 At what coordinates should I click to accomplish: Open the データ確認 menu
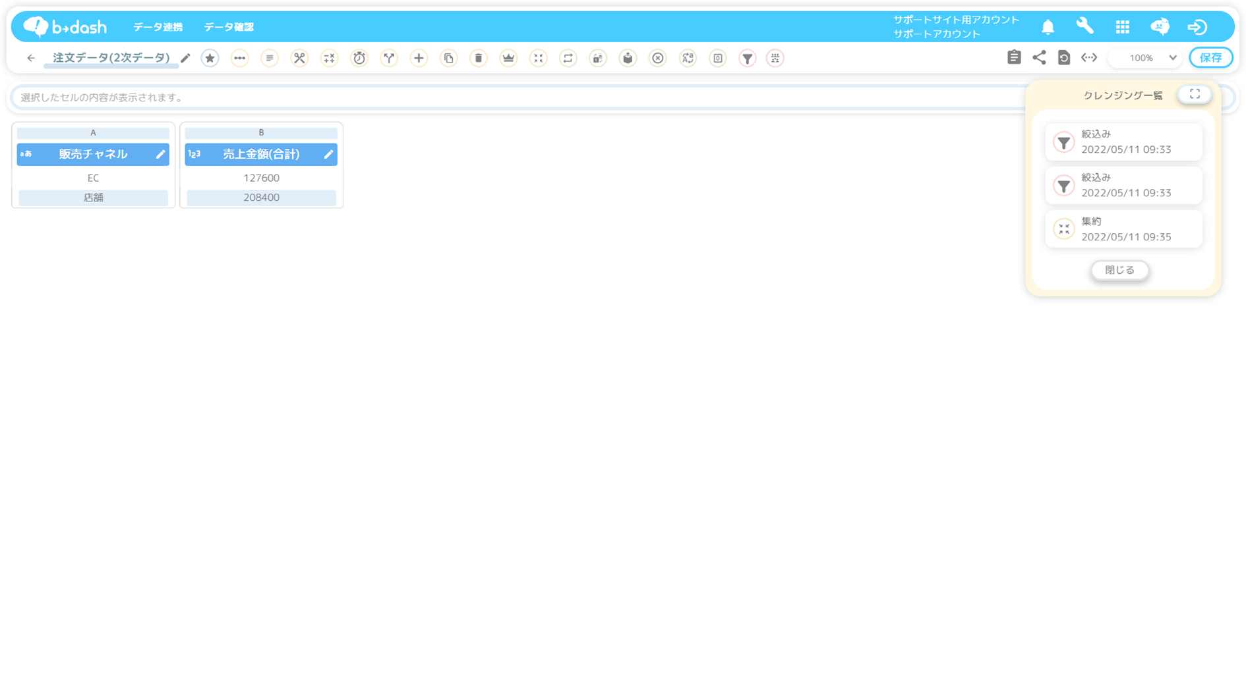(x=229, y=27)
